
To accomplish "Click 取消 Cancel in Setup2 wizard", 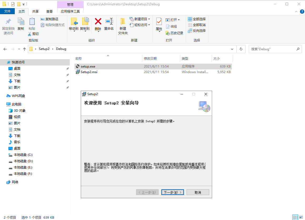I will [198, 192].
